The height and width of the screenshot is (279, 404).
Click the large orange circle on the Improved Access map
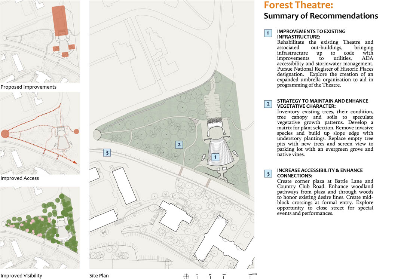pyautogui.click(x=5, y=134)
